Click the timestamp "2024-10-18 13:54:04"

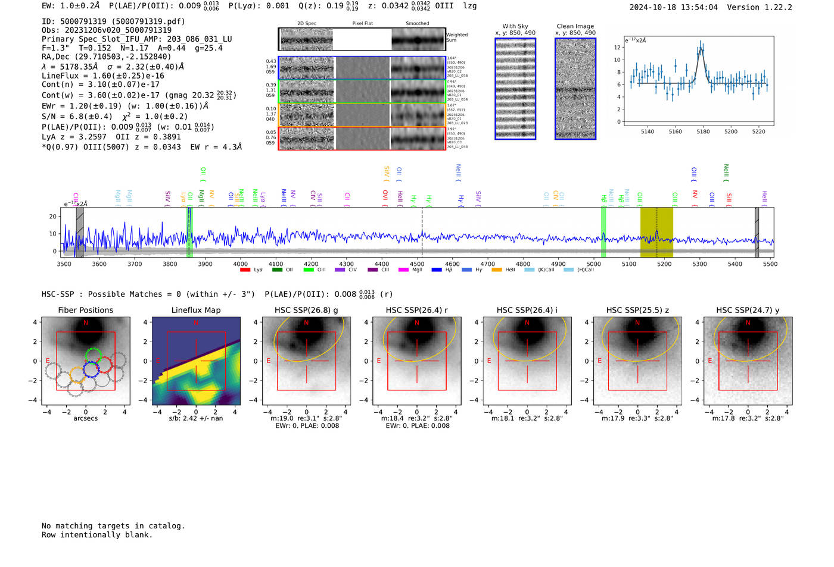(x=674, y=7)
